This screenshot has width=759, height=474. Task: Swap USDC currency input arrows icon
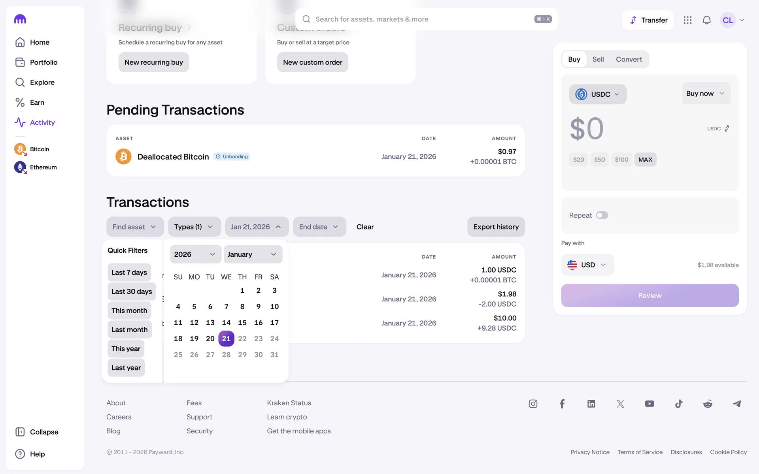point(727,129)
